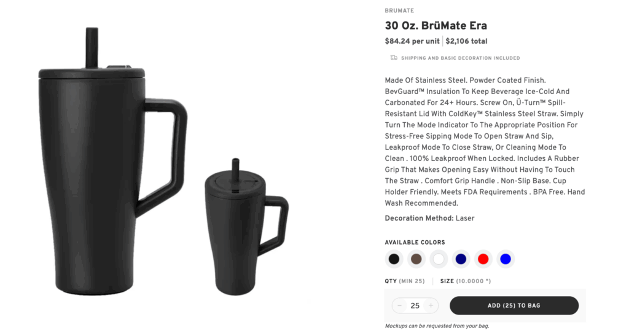Image resolution: width=629 pixels, height=333 pixels.
Task: Pick the bright blue color swatch
Action: tap(506, 259)
